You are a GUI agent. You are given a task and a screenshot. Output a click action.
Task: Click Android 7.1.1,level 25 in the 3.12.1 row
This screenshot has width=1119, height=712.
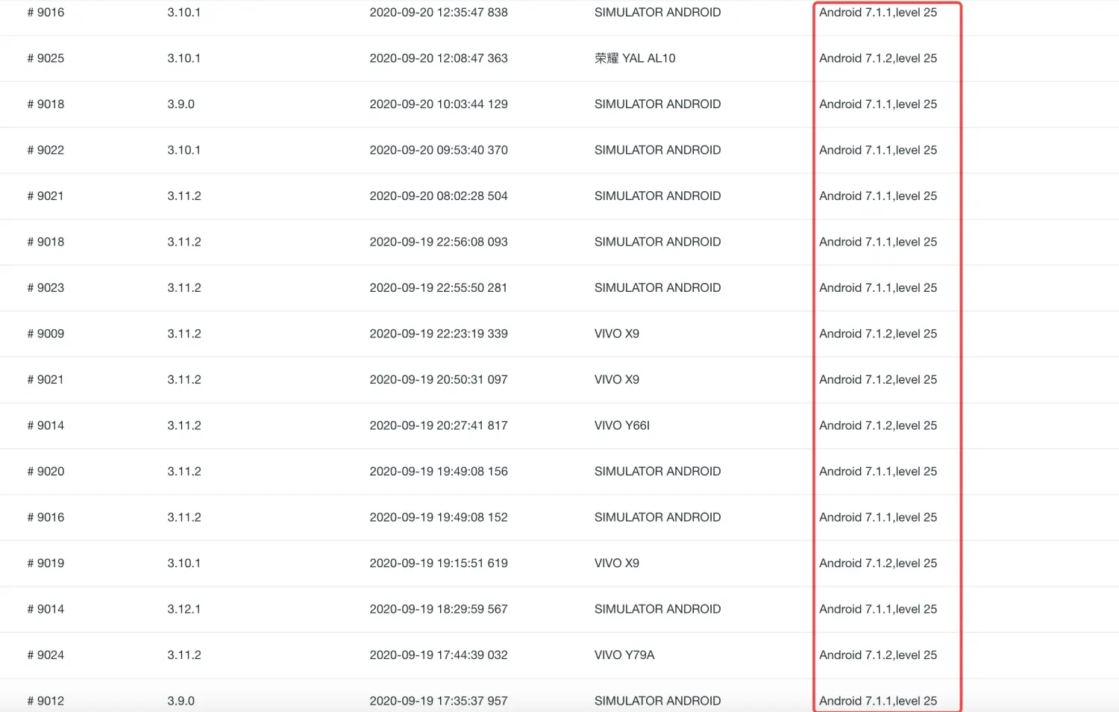click(x=878, y=609)
